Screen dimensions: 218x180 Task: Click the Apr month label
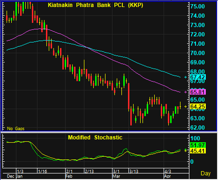(x=167, y=176)
